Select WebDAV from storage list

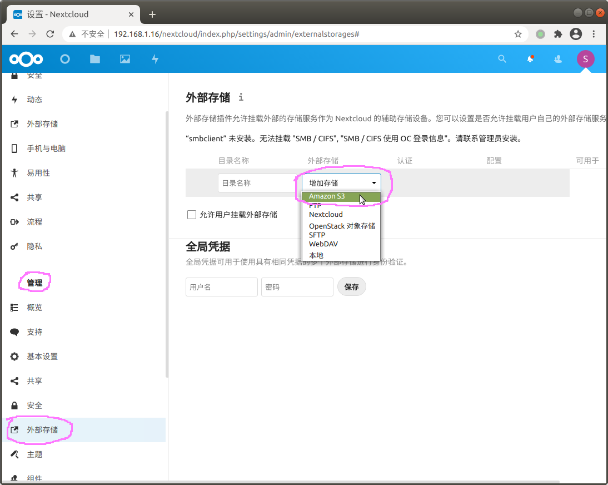pos(341,244)
